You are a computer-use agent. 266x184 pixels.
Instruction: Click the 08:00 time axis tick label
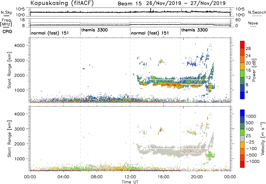tap(97, 177)
